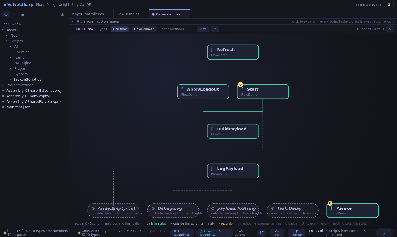Viewport: 397px width, 237px height.
Task: Click the function icon on ApplyLoadout node
Action: 182,89
